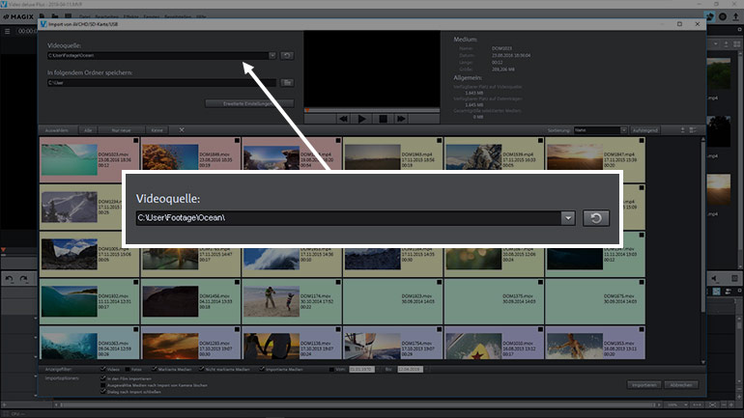Screen dimensions: 744x418
Task: Select Keine media
Action: (x=157, y=130)
